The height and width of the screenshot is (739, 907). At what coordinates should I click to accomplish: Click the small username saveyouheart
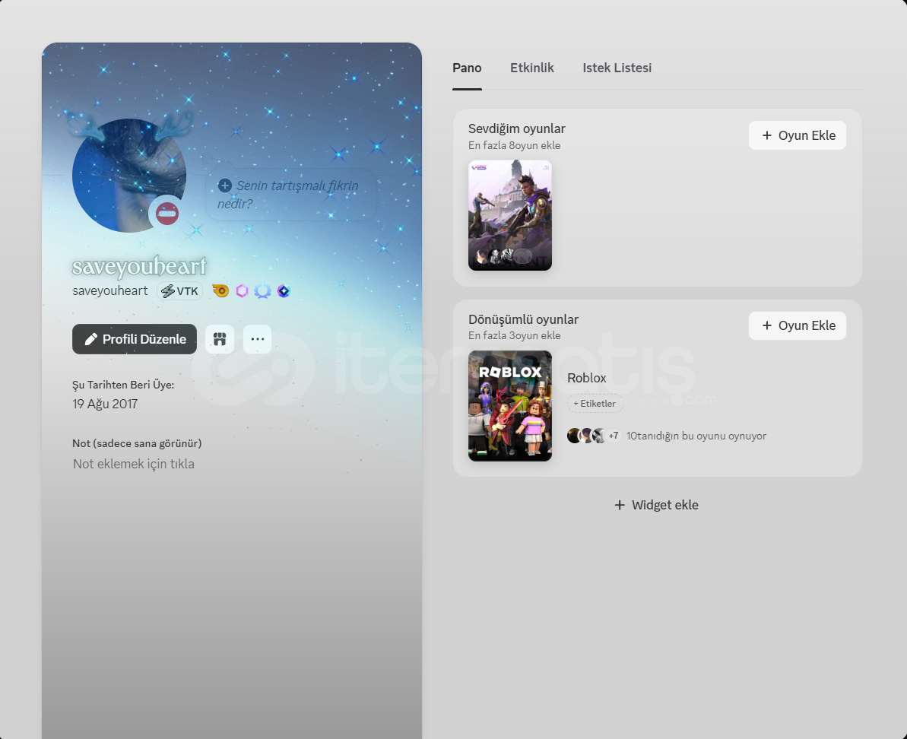[110, 291]
